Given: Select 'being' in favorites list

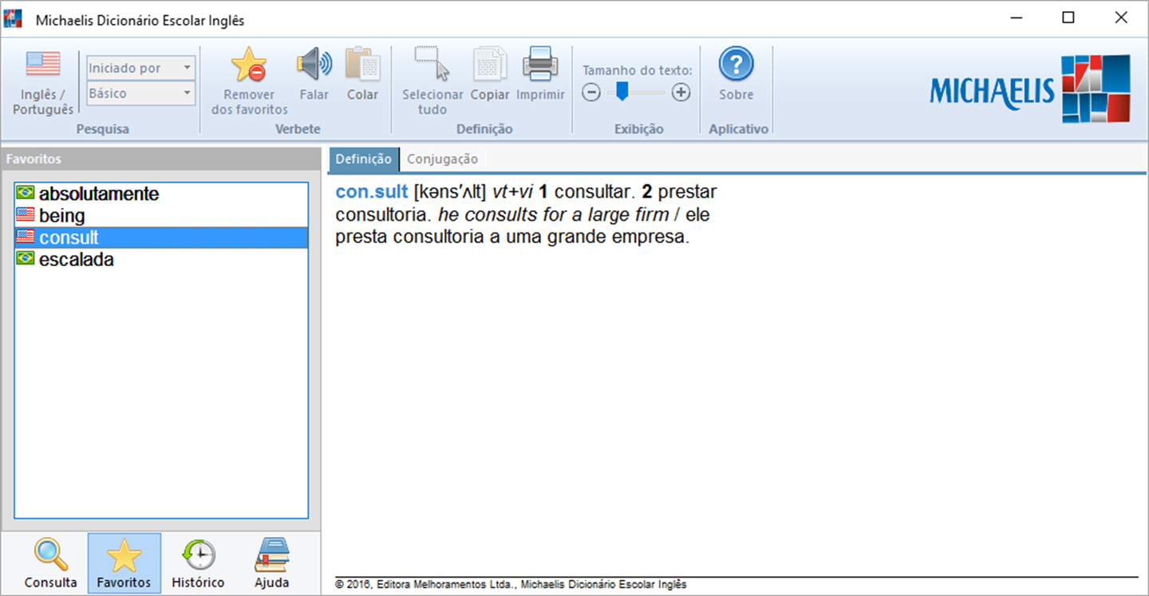Looking at the screenshot, I should click(161, 215).
